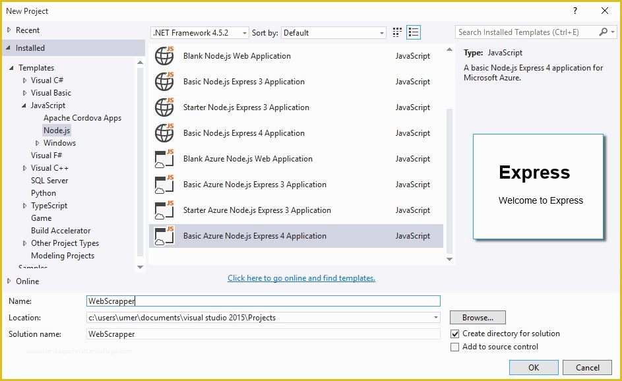Expand the Visual C++ node

coord(24,168)
